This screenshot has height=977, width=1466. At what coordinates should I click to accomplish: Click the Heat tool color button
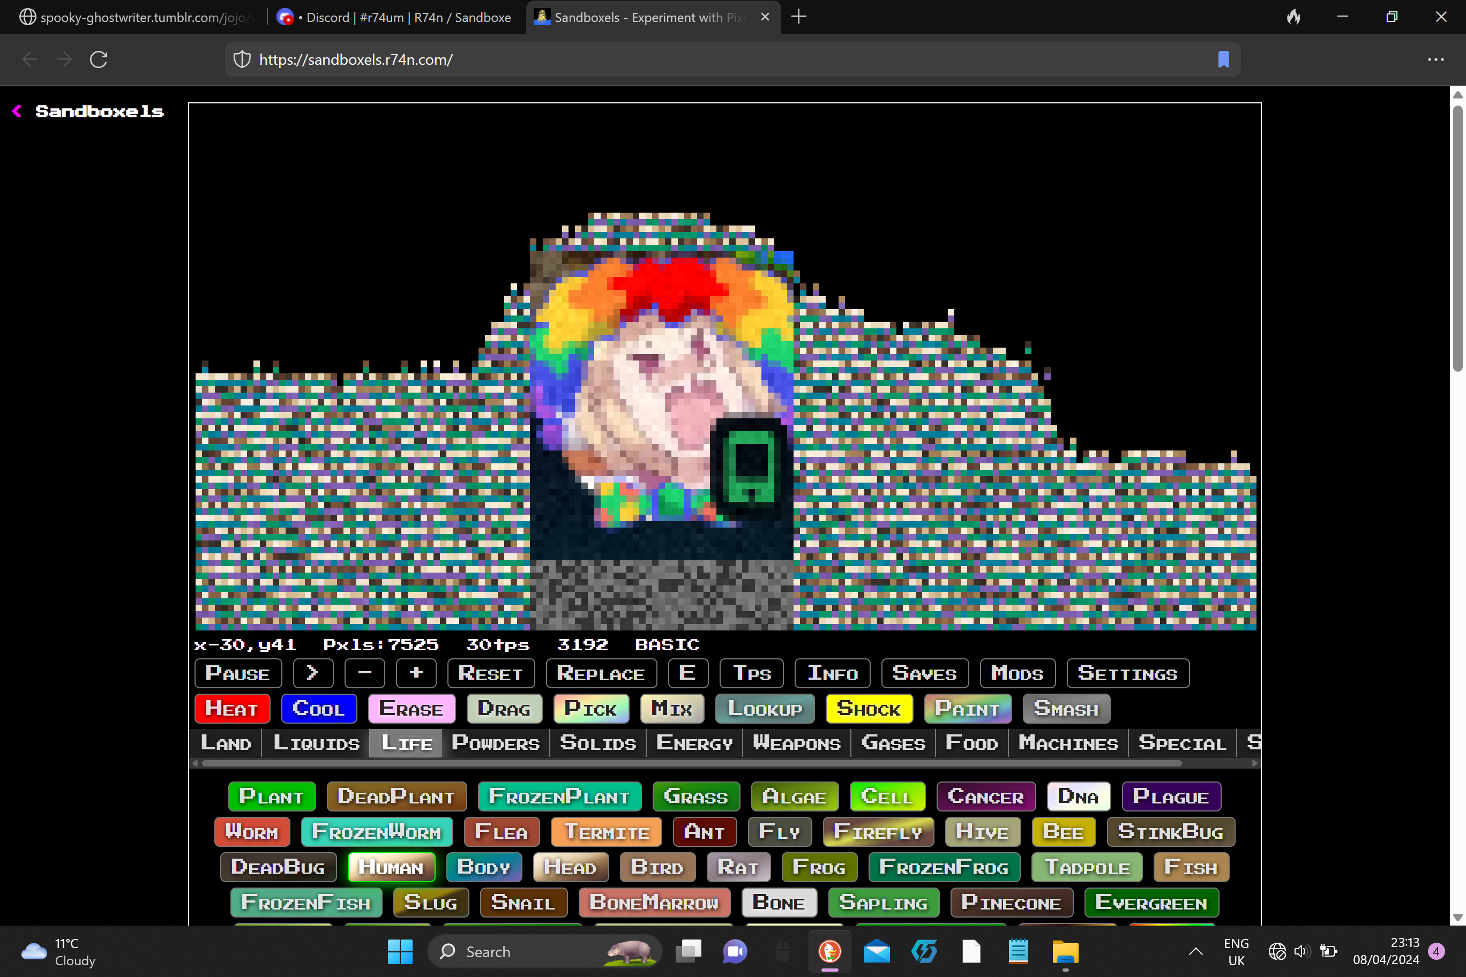point(232,709)
